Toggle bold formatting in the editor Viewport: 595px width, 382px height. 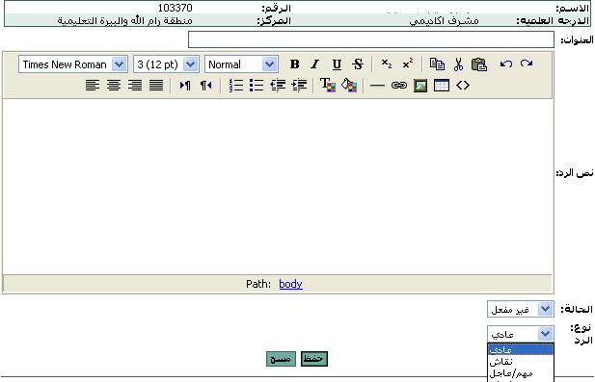click(294, 64)
